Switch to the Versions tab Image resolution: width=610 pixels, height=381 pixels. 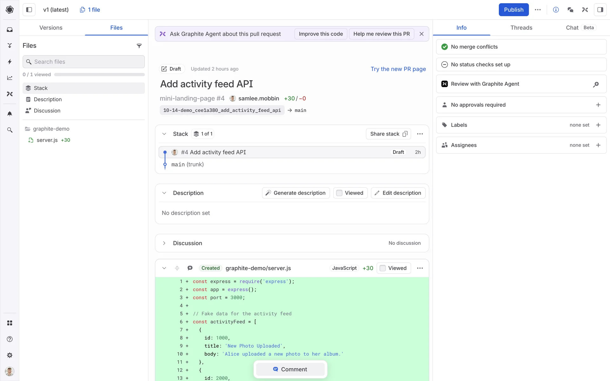51,28
